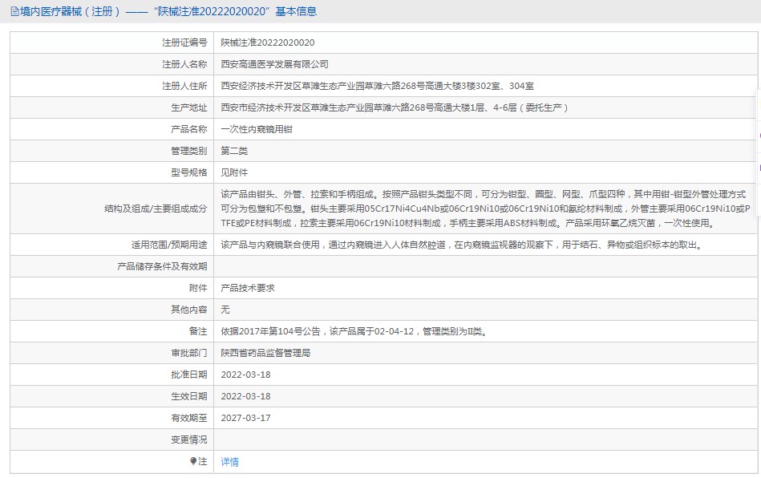The height and width of the screenshot is (478, 761).
Task: Click the document icon before the page title
Action: click(14, 11)
